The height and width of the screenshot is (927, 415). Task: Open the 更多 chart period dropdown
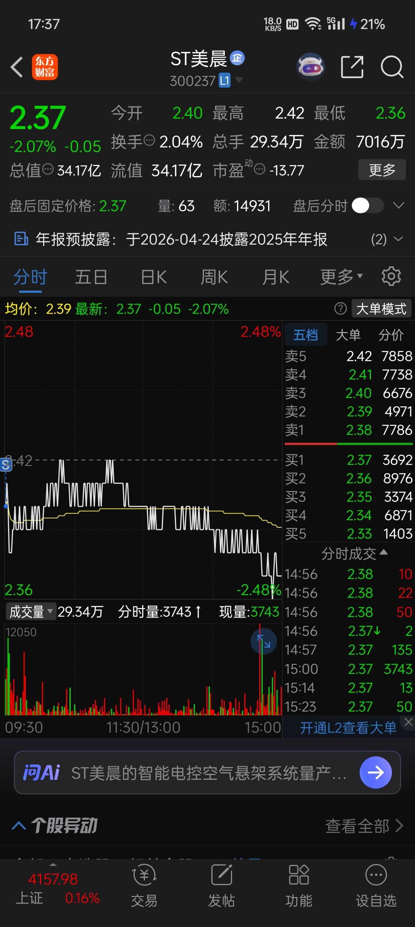tap(341, 276)
